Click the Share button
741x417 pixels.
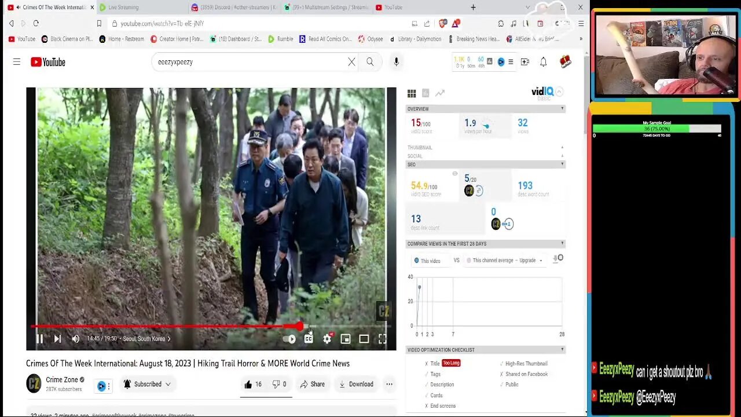click(313, 384)
